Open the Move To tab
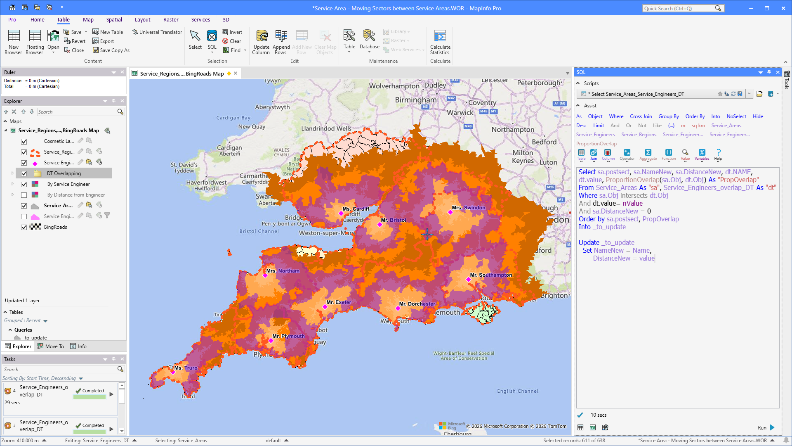The image size is (792, 446). tap(51, 346)
